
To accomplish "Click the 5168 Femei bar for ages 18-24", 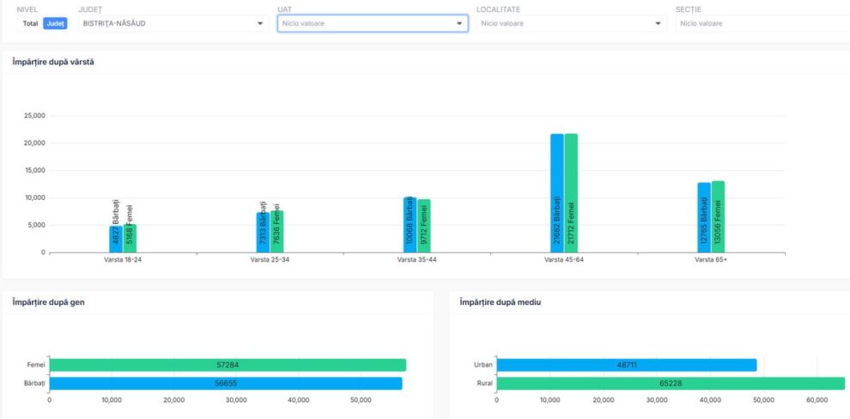I will tap(130, 238).
